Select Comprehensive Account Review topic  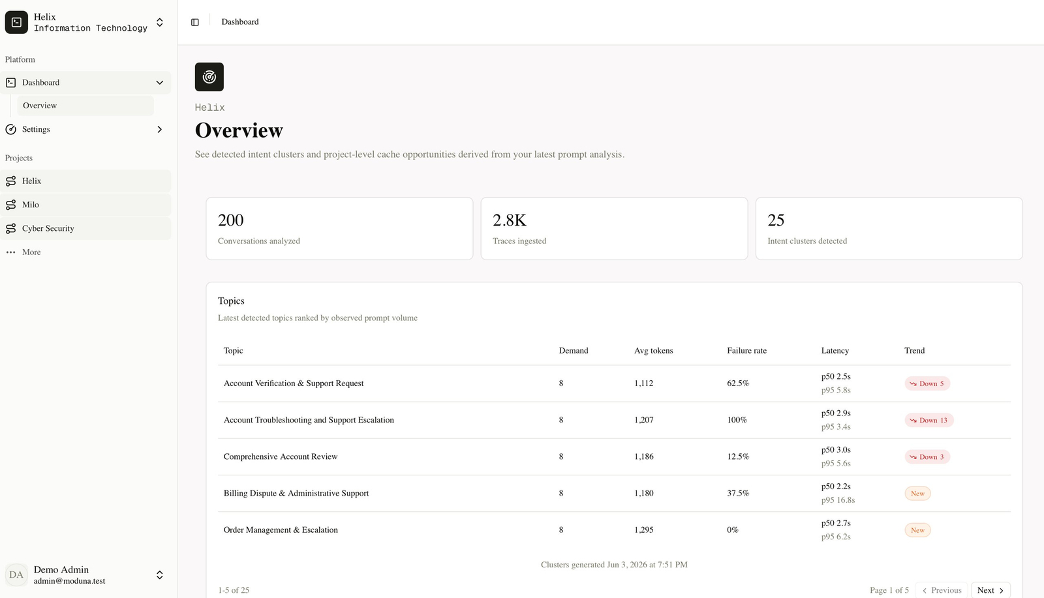point(281,457)
